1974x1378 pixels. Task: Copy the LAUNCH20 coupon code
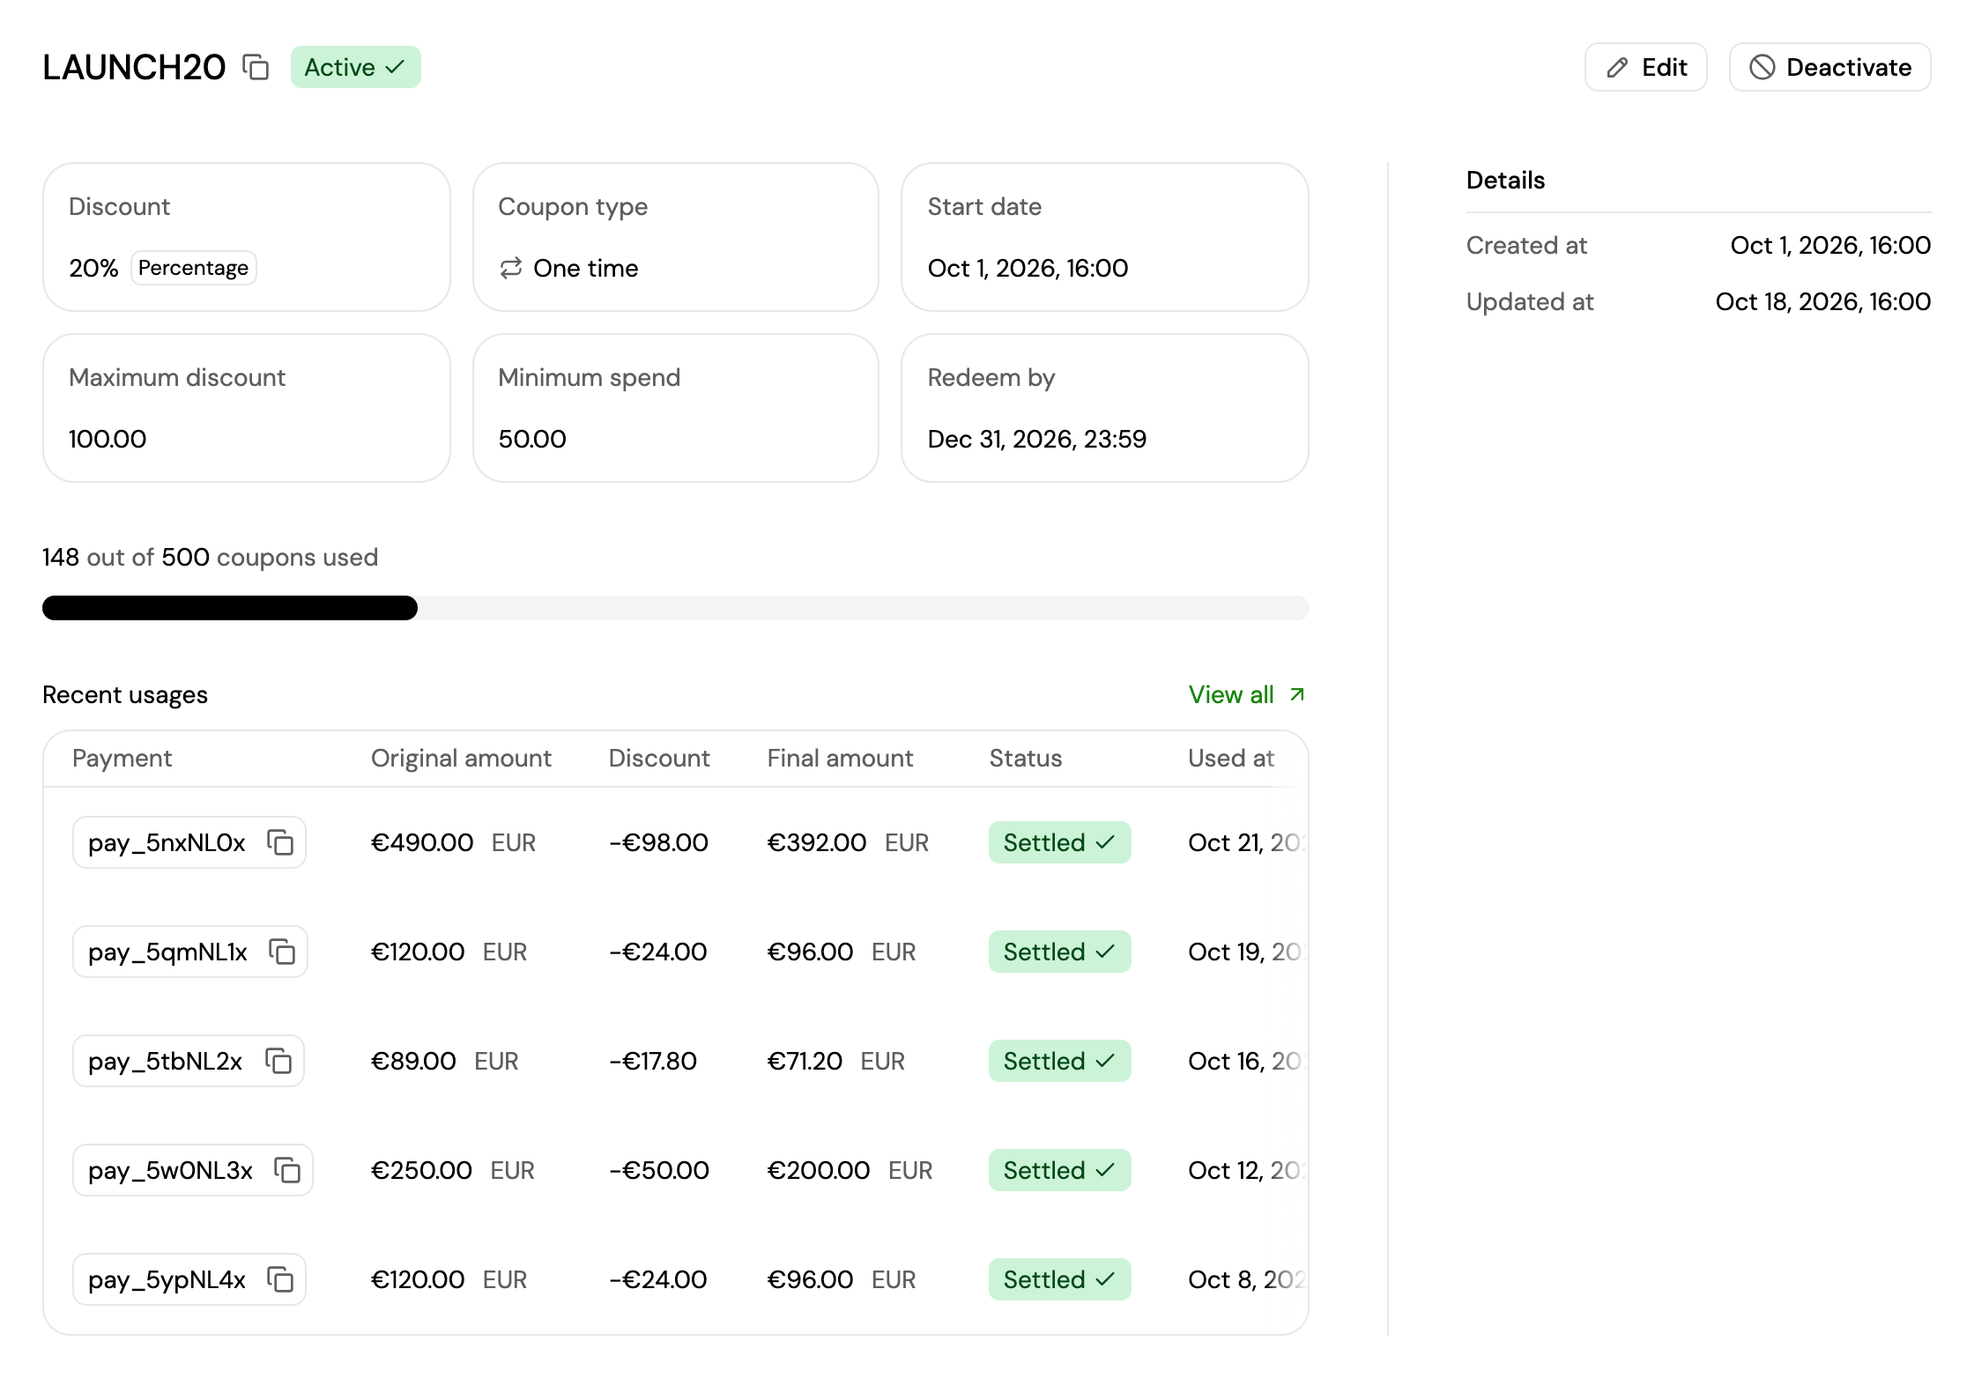256,67
